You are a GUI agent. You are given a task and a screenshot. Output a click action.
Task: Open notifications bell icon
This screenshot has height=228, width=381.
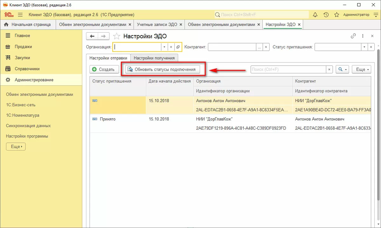[315, 15]
